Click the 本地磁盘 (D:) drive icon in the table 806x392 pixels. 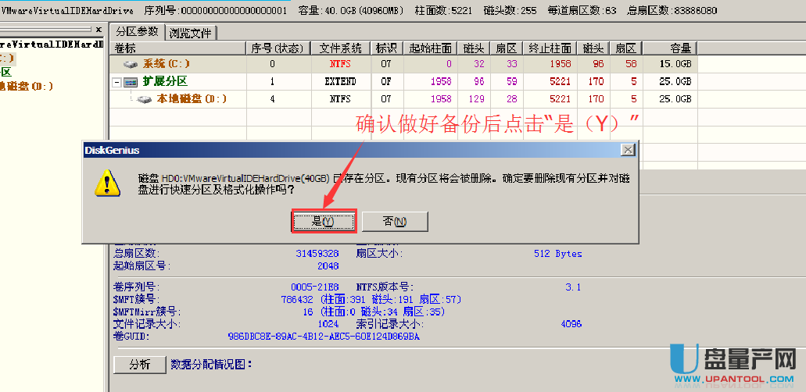(x=145, y=99)
